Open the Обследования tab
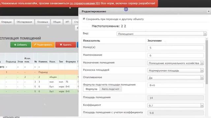The image size is (211, 118). 24,22
